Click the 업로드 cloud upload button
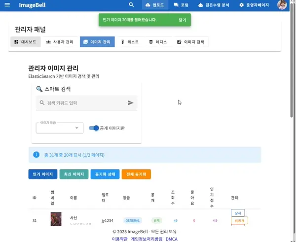 click(x=155, y=5)
